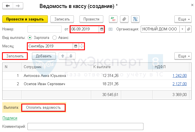This screenshot has height=132, width=195.
Task: Click the amount 12 314,26
Action: [x=110, y=76]
